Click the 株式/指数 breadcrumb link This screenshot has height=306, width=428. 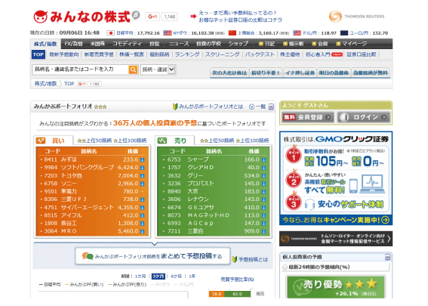(x=45, y=84)
